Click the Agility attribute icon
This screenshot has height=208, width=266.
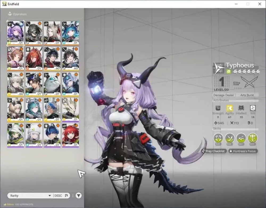click(229, 108)
